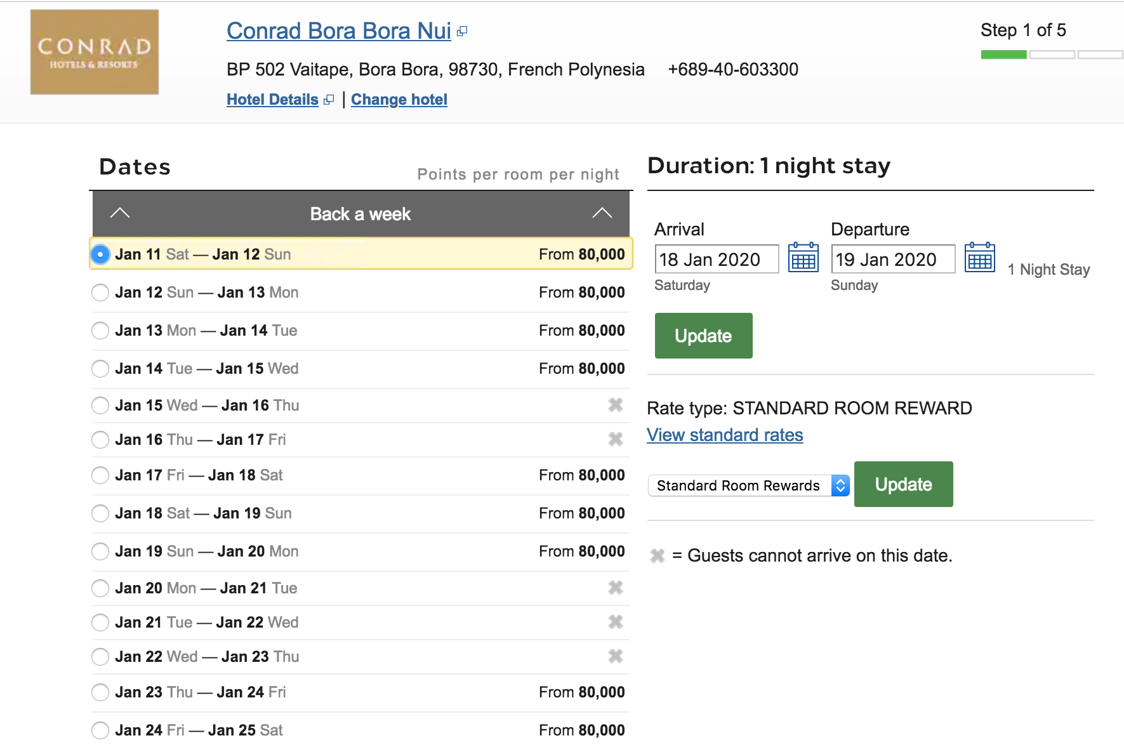
Task: Click the Conrad Hotels & Resorts logo
Action: (x=95, y=52)
